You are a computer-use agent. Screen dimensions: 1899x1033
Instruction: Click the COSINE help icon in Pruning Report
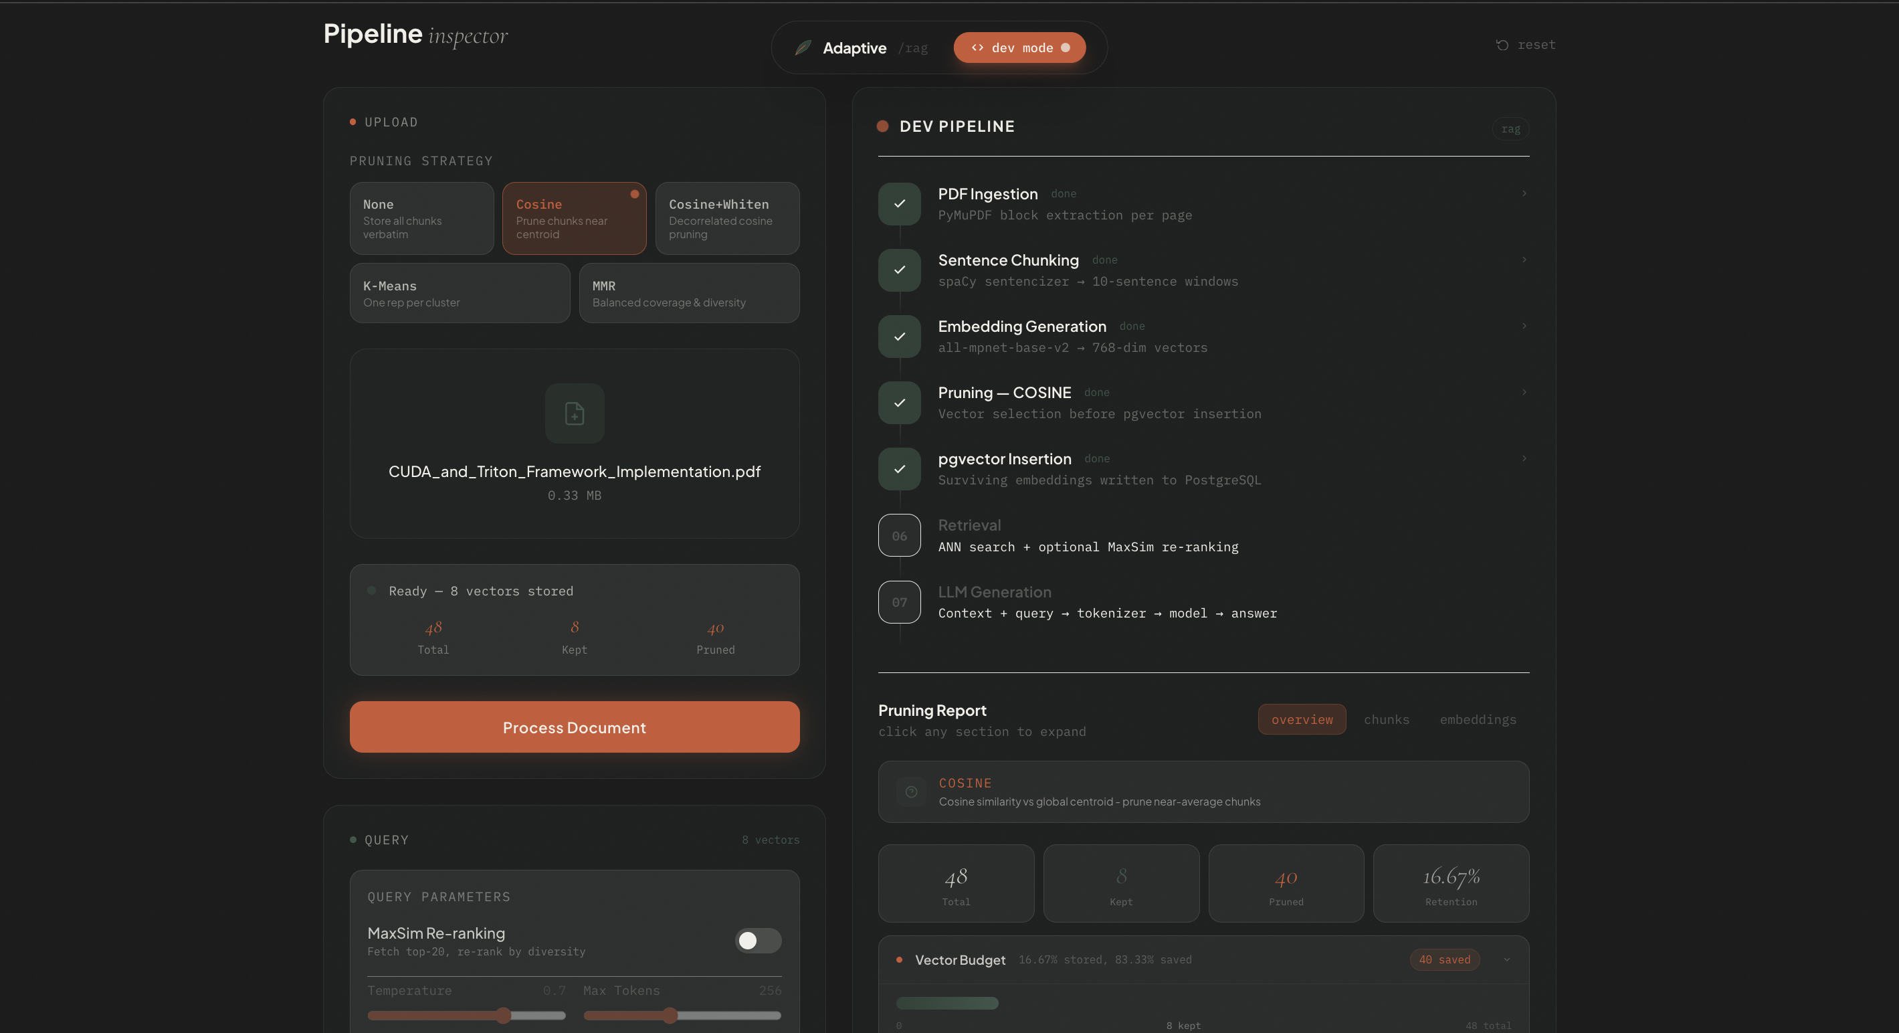pyautogui.click(x=911, y=792)
